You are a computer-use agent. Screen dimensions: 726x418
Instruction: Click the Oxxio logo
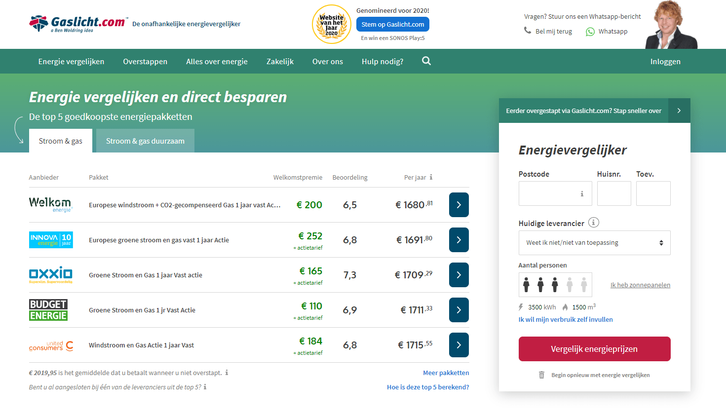(x=51, y=275)
